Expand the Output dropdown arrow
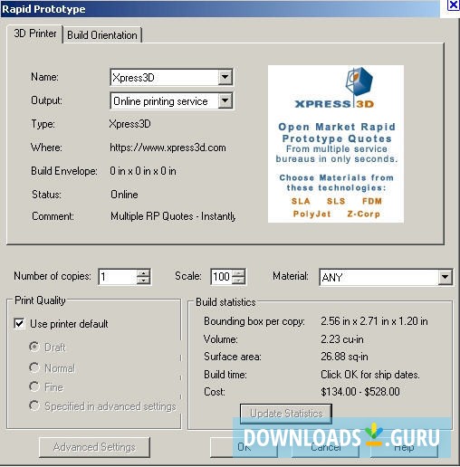The width and height of the screenshot is (460, 467). point(225,100)
